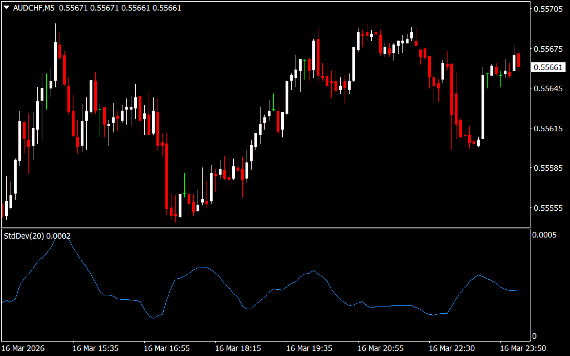The image size is (570, 356).
Task: Click the last red candle on the chart
Action: coord(518,61)
